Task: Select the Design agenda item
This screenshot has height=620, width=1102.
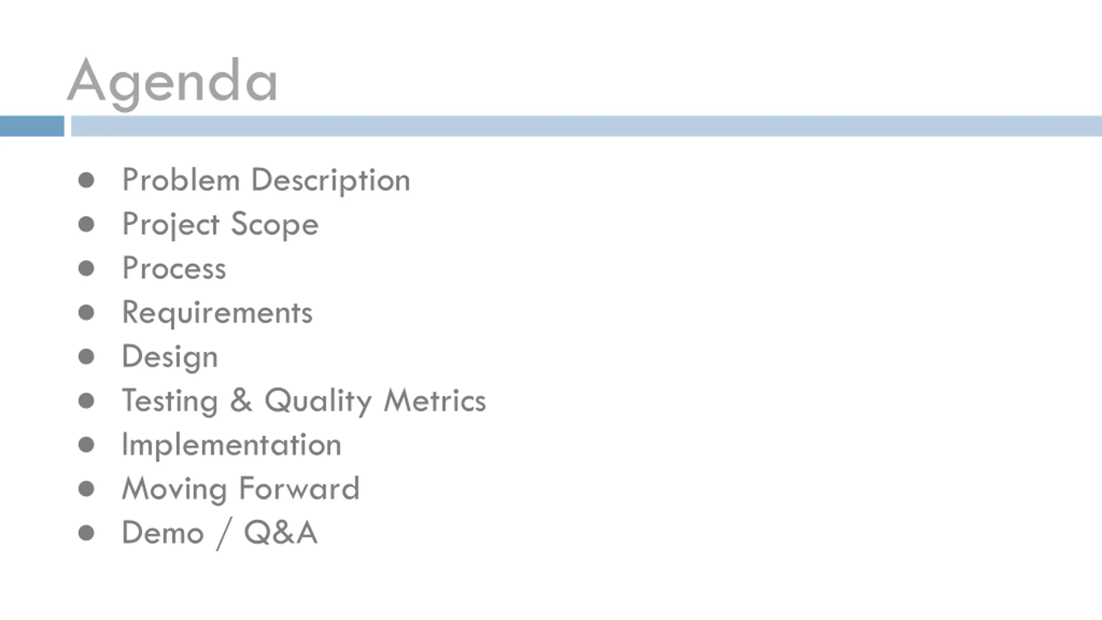Action: [170, 357]
